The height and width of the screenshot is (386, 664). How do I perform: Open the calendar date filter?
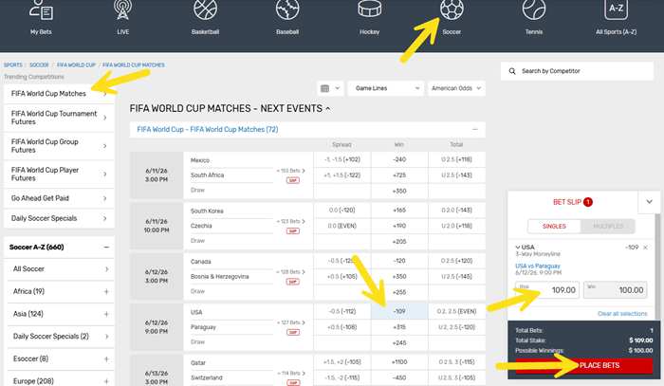click(330, 88)
